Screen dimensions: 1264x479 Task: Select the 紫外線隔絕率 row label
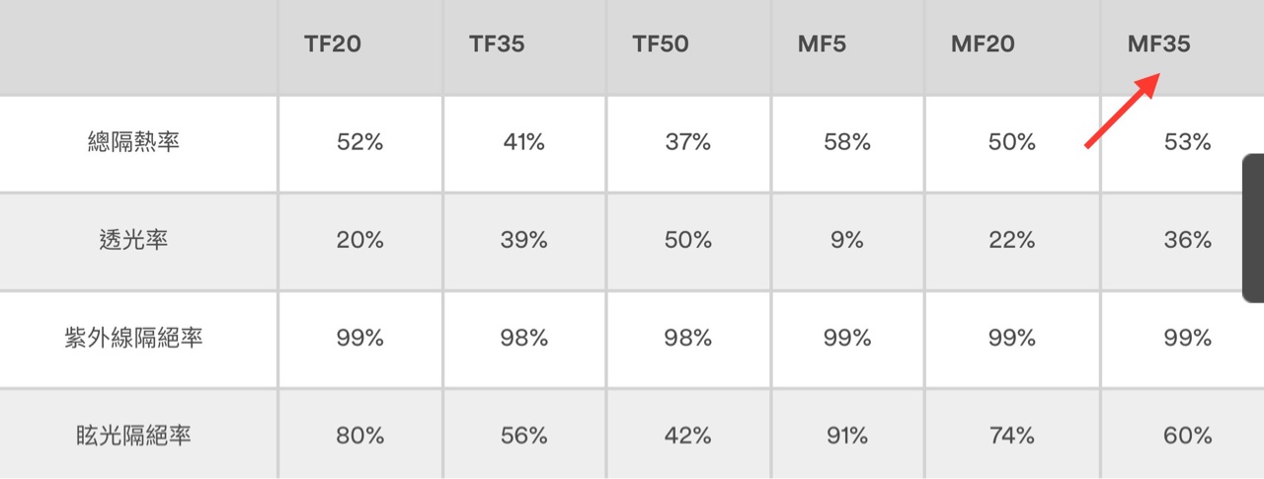click(133, 338)
